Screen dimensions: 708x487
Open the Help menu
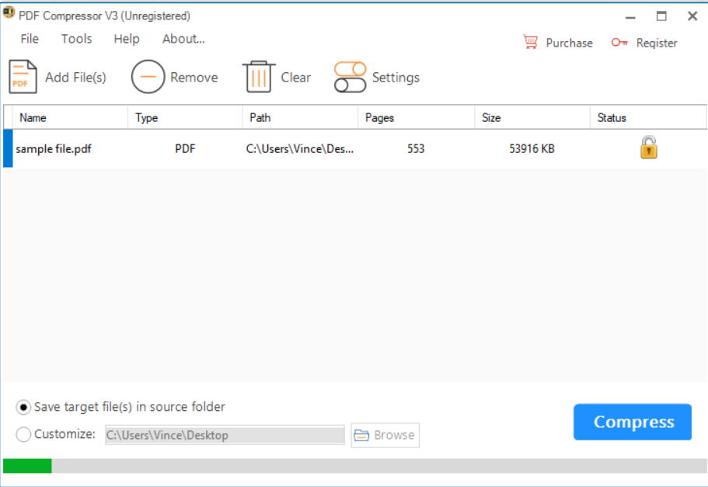tap(126, 39)
